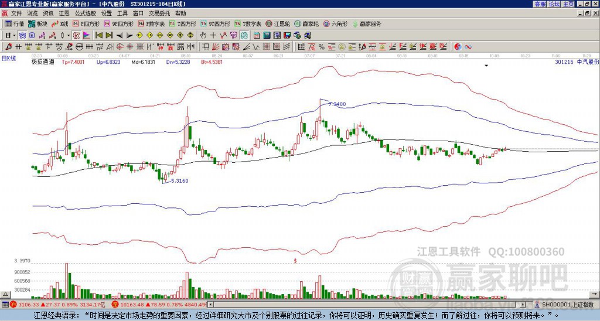The width and height of the screenshot is (600, 321).
Task: Switch to K线 chart view
Action: pos(60,23)
